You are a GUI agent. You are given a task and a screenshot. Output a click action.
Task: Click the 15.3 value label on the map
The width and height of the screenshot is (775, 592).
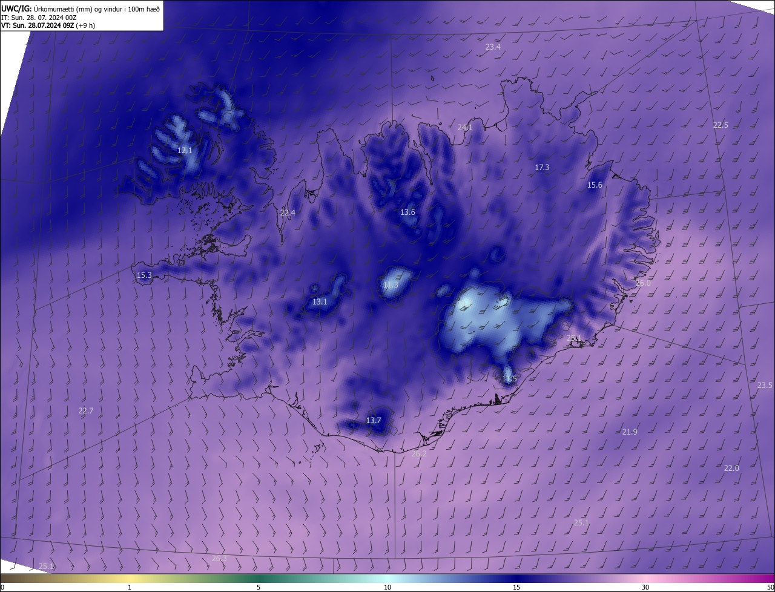pyautogui.click(x=144, y=275)
